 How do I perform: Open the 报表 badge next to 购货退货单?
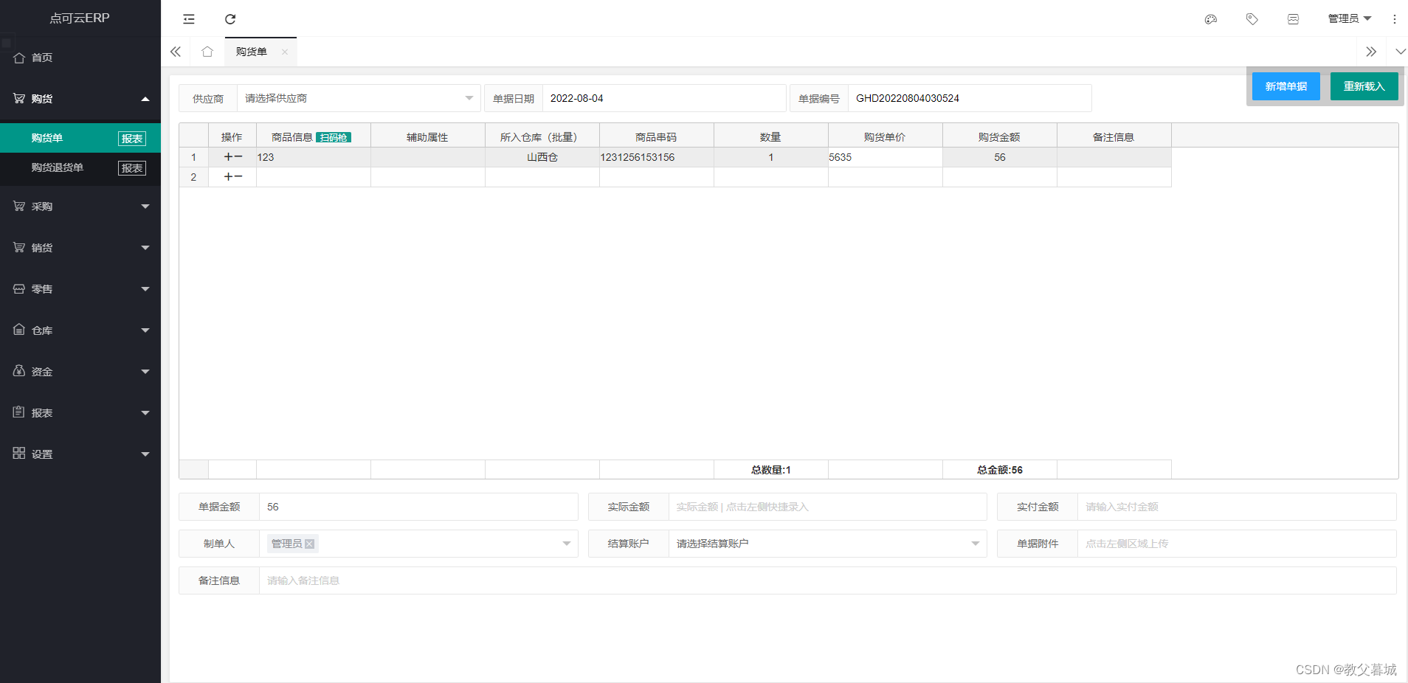[132, 168]
